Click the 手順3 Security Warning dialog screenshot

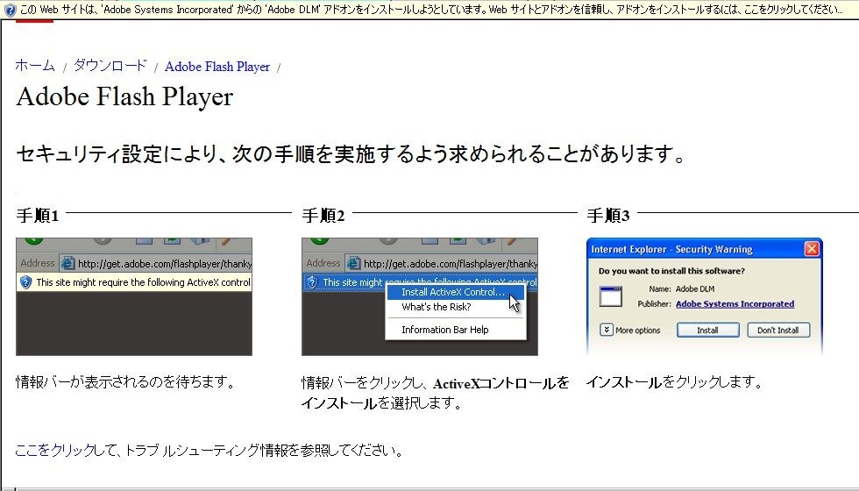(x=705, y=296)
